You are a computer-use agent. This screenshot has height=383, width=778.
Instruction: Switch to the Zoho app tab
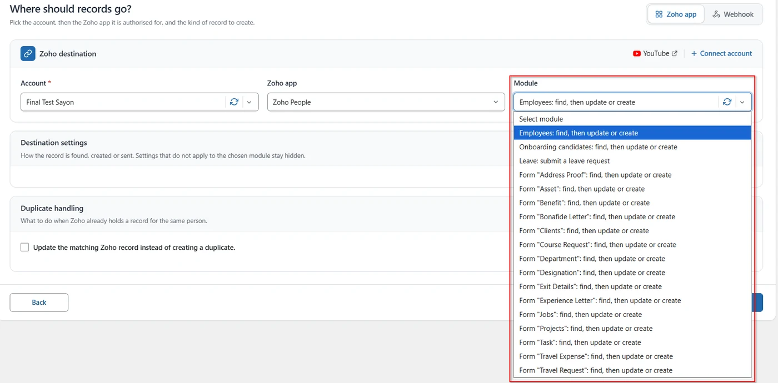coord(676,14)
